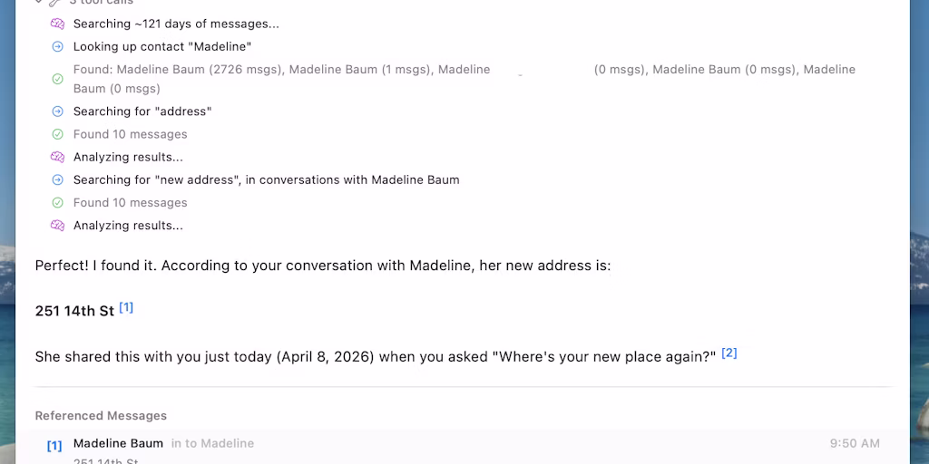929x464 pixels.
Task: Click arrow icon next to "Looking up contact"
Action: 58,46
